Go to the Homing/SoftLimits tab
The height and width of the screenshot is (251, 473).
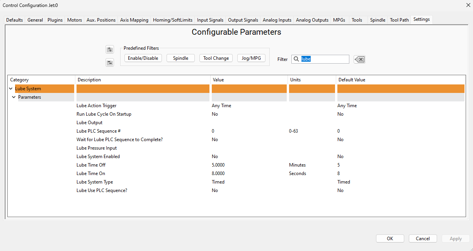click(173, 20)
